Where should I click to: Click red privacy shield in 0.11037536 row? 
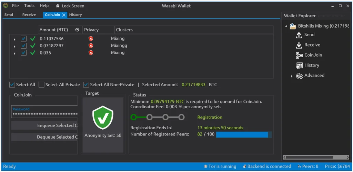point(91,39)
